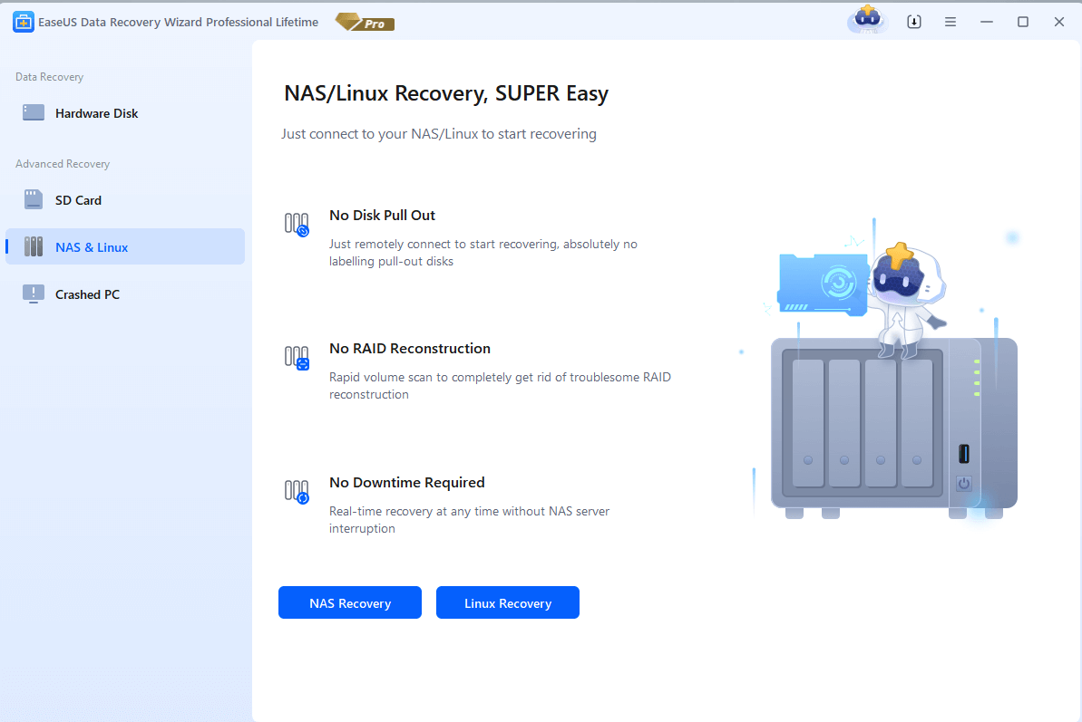Viewport: 1082px width, 722px height.
Task: Click the No Disk Pull Out disk icon
Action: tap(297, 224)
